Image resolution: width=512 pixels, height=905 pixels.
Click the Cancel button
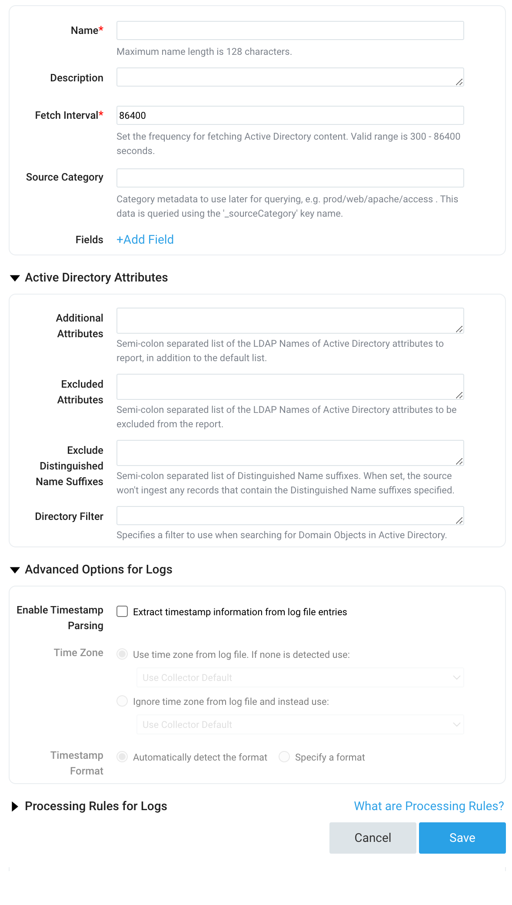(372, 838)
